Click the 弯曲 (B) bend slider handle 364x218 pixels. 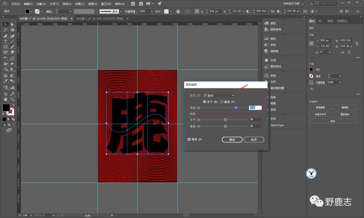236,107
